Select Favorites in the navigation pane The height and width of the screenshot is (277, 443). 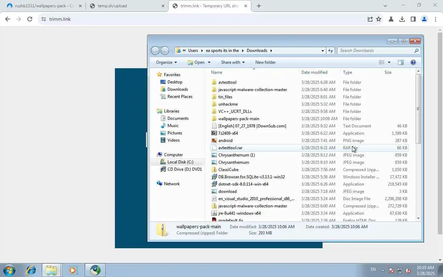[x=172, y=75]
